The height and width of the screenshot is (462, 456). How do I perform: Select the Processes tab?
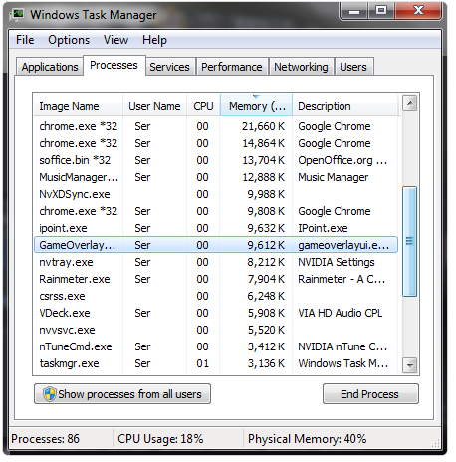pos(114,65)
